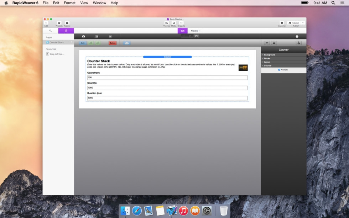
Task: Open the Format menu
Action: click(69, 3)
